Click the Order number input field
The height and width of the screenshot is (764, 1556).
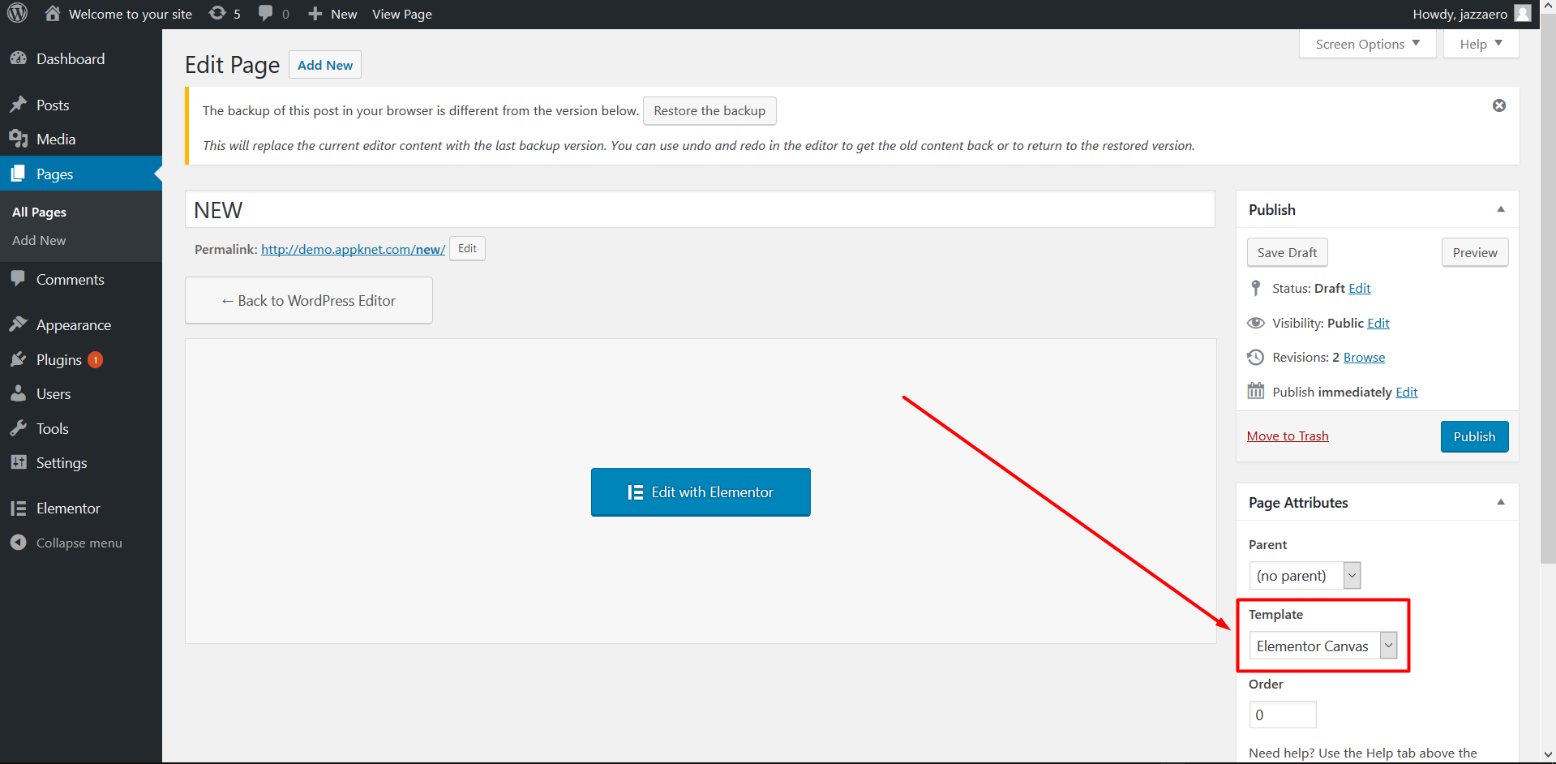click(x=1282, y=715)
